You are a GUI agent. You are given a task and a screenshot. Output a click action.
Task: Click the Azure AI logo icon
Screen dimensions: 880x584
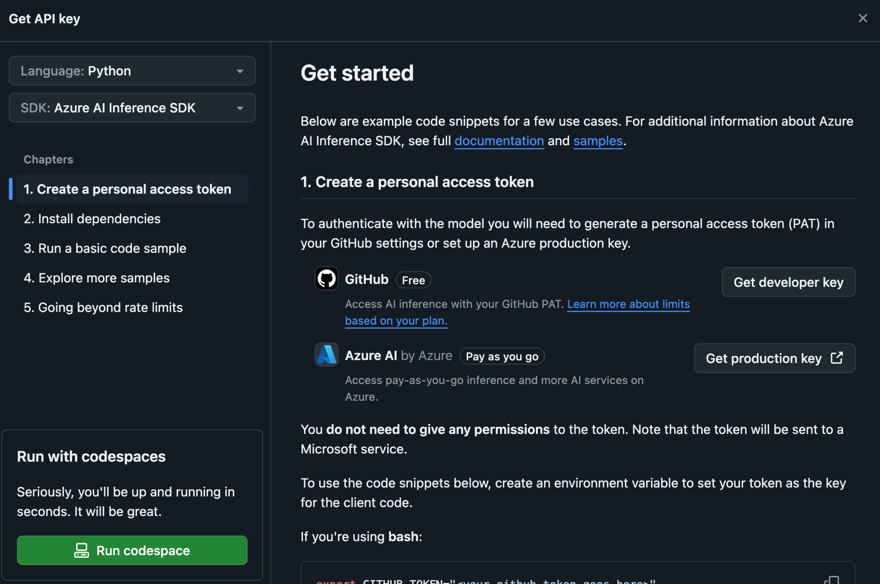(x=326, y=355)
